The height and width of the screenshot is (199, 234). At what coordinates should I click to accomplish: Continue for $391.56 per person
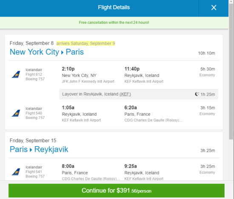[117, 190]
